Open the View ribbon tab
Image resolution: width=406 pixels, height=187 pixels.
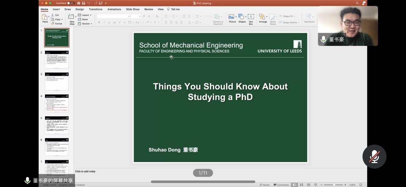click(161, 9)
